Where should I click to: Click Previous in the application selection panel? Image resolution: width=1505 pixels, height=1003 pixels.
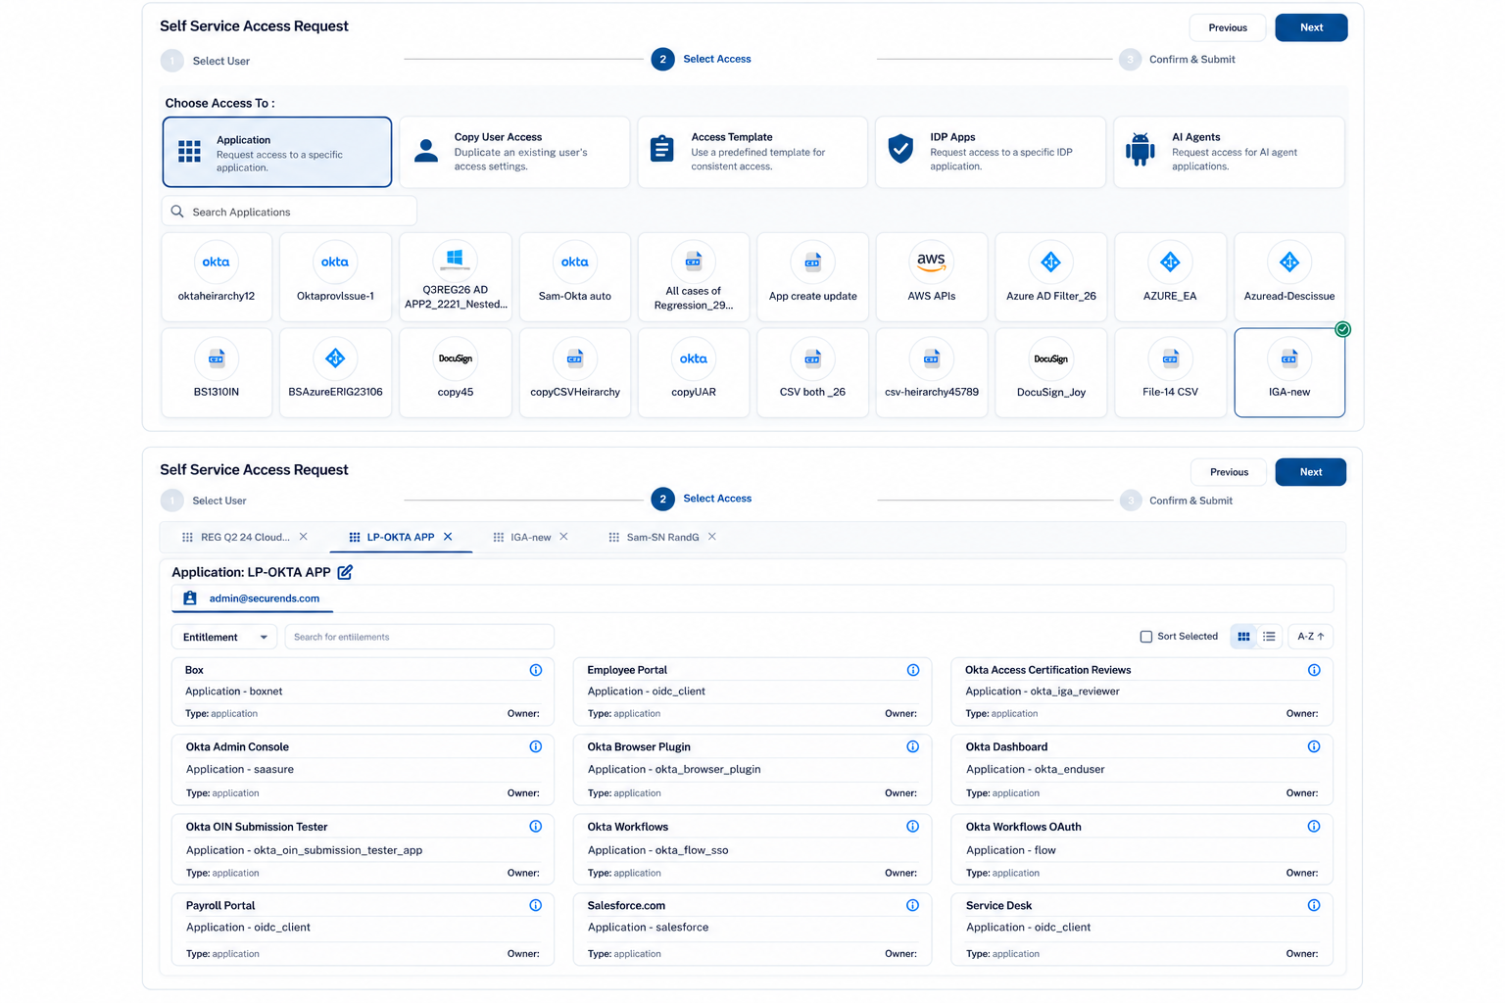[1228, 27]
